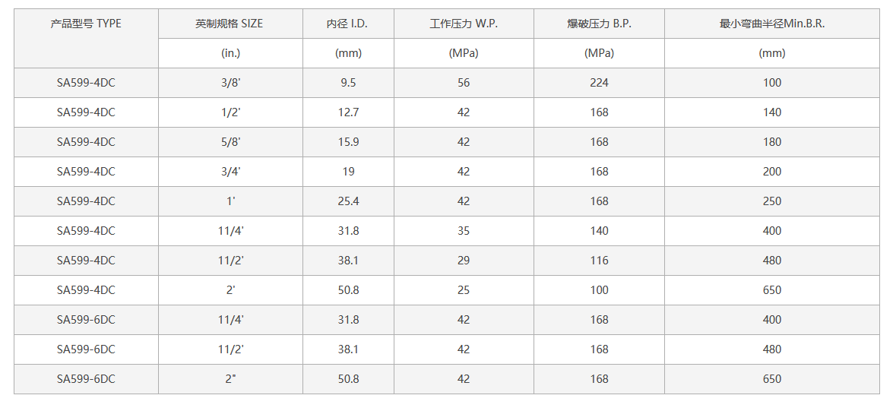Image resolution: width=893 pixels, height=411 pixels.
Task: Select the 224 burst pressure cell
Action: [599, 83]
